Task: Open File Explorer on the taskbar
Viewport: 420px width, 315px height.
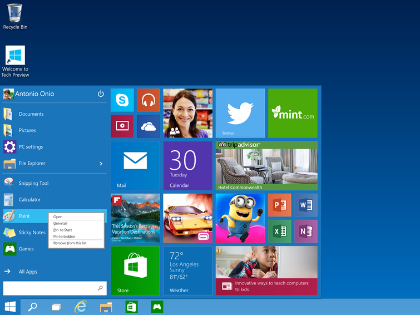Action: tap(106, 307)
